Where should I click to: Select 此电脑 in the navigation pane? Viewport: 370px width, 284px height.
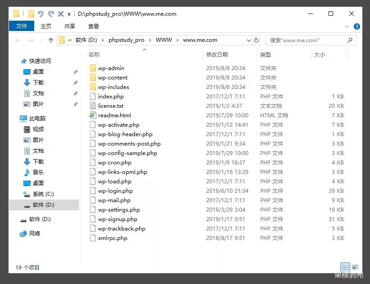[37, 118]
